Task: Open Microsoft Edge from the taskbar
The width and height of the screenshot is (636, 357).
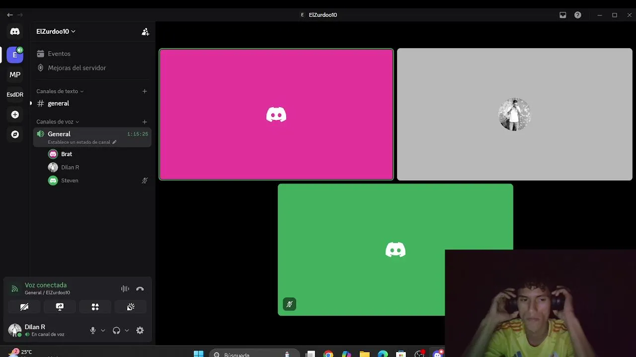Action: click(x=383, y=354)
